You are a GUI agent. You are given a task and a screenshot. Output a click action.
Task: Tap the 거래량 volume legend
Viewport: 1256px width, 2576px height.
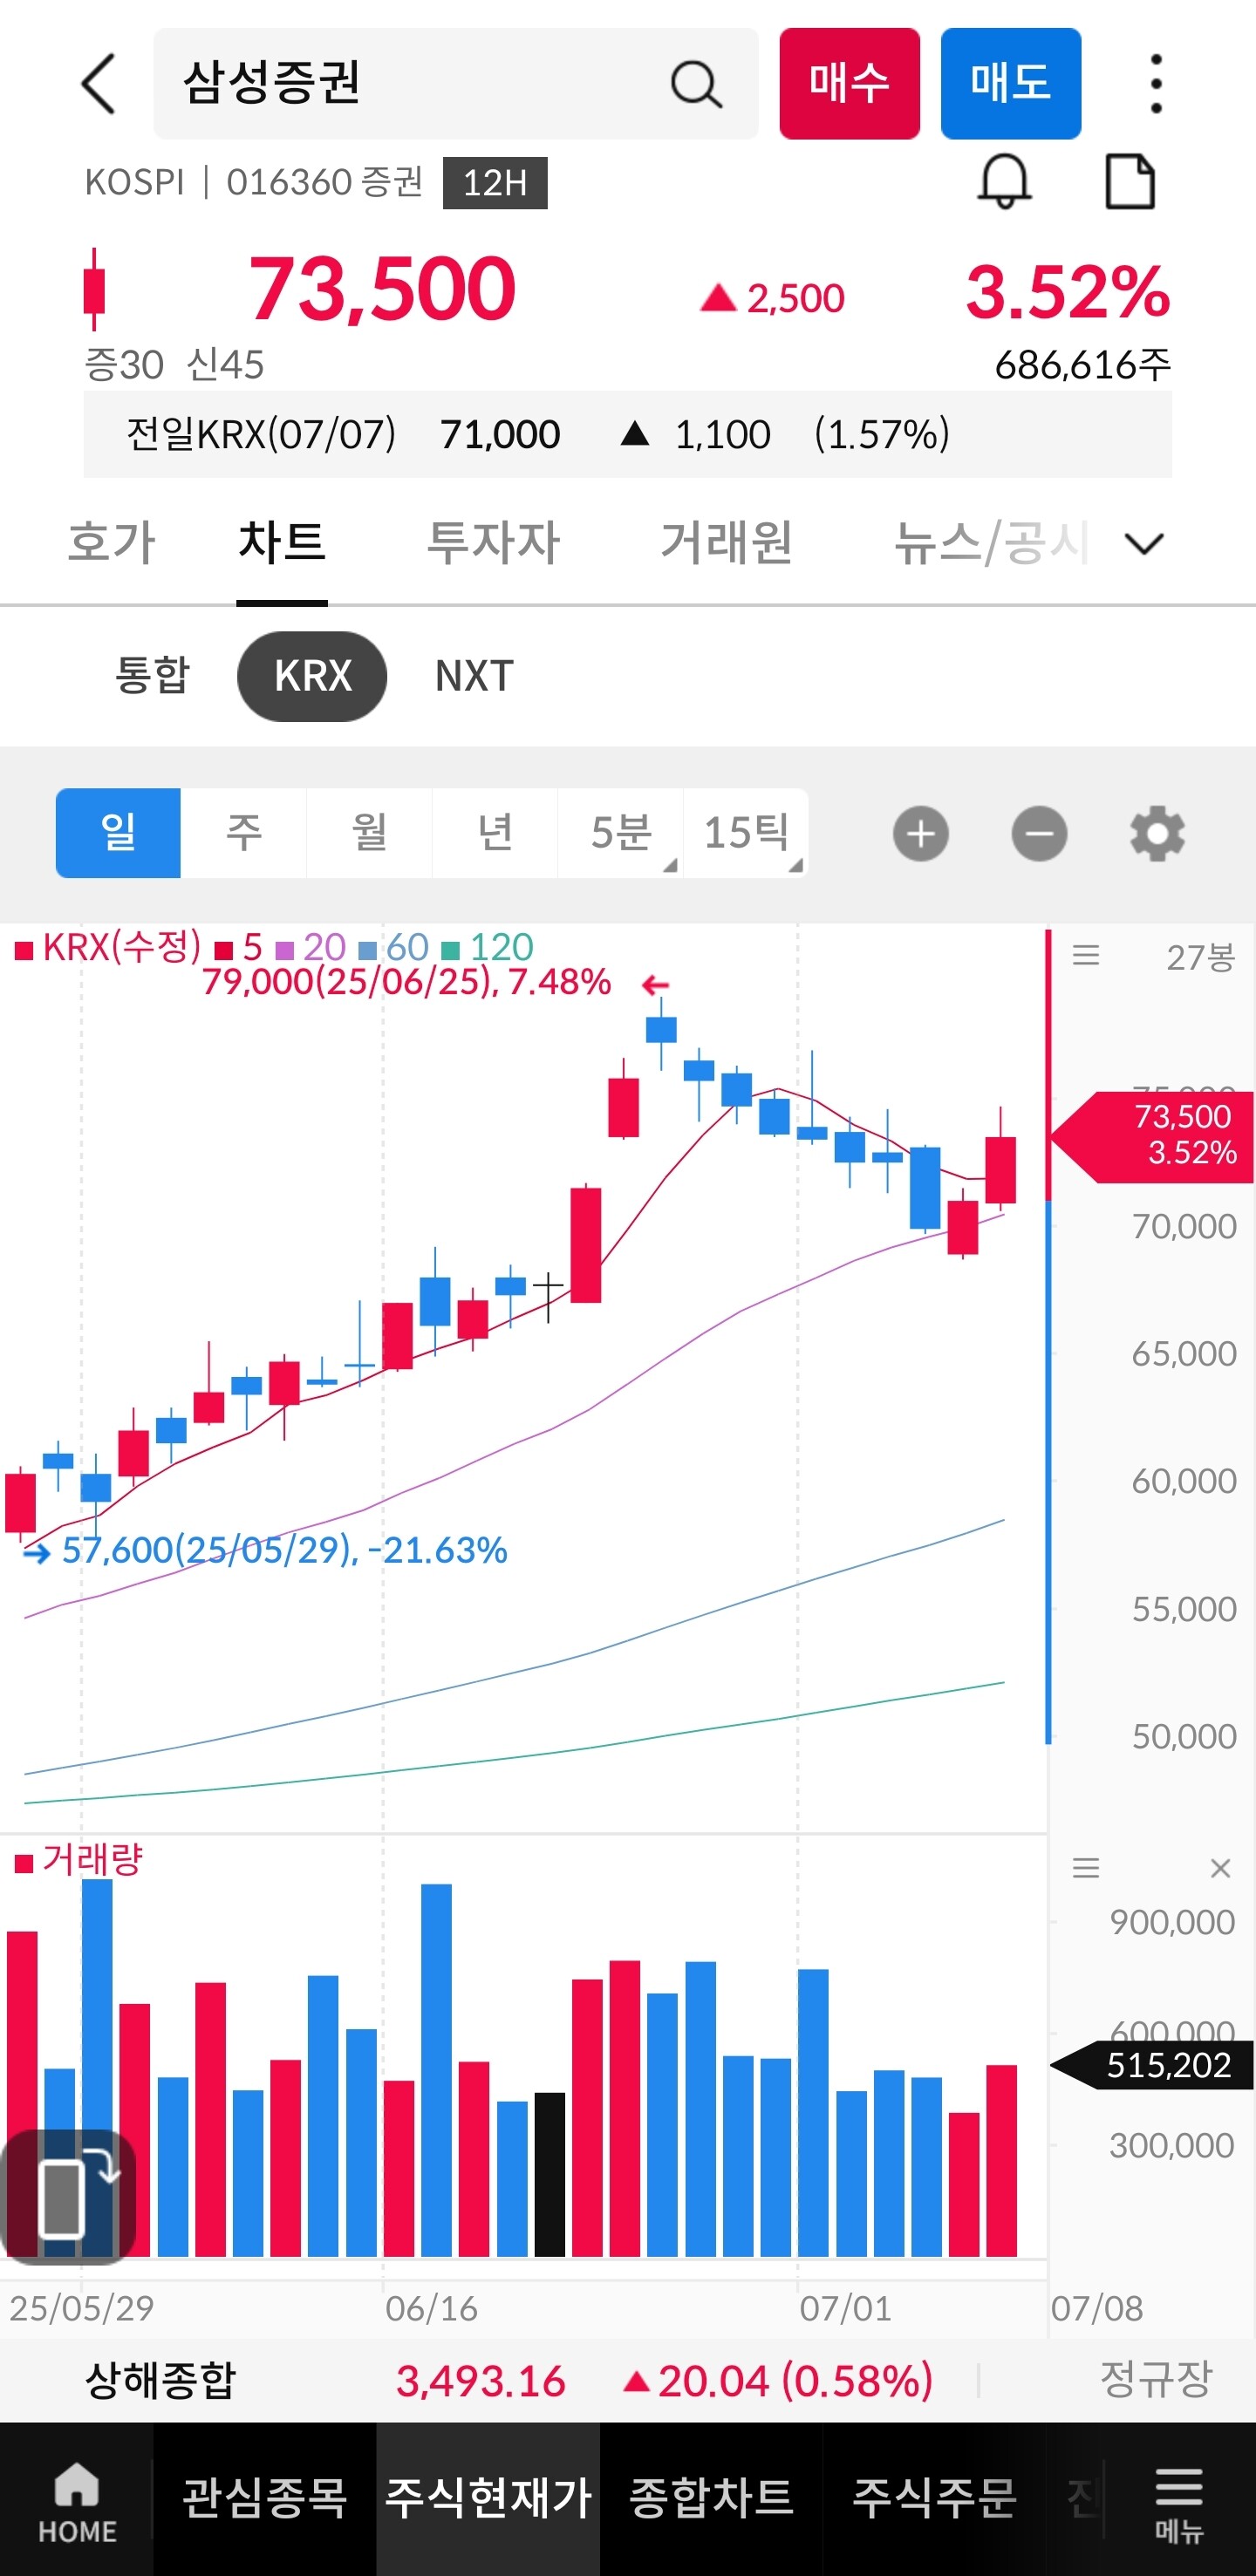point(79,1860)
